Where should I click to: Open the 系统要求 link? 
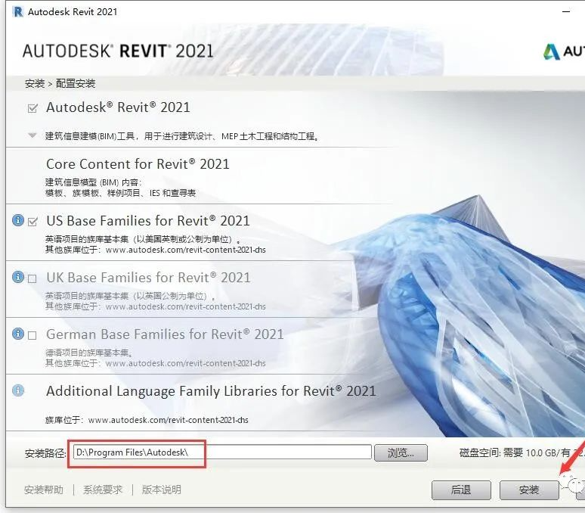coord(103,490)
